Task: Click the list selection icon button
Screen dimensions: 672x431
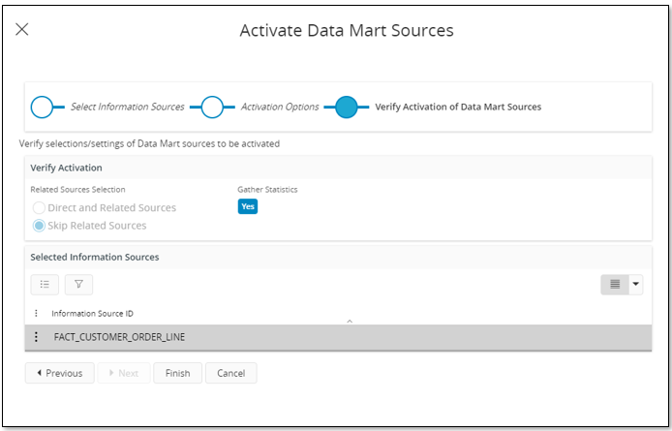Action: coord(45,285)
